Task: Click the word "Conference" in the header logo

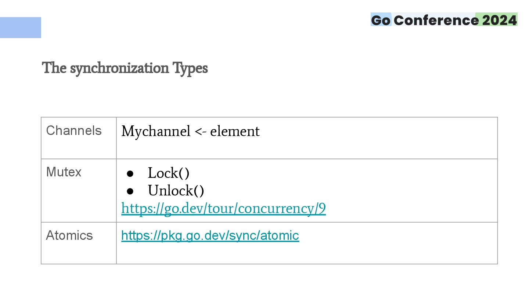Action: coord(436,20)
